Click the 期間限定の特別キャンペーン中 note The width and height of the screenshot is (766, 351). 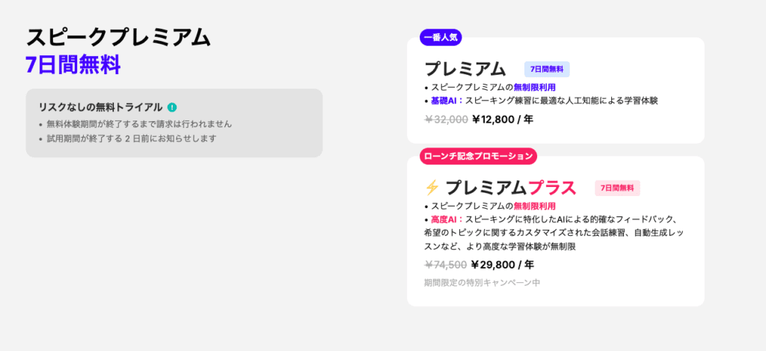click(x=482, y=283)
